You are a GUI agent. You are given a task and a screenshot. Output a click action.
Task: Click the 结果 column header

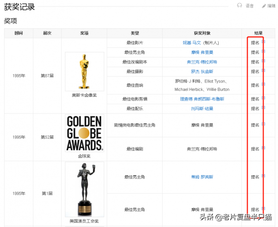click(x=258, y=33)
